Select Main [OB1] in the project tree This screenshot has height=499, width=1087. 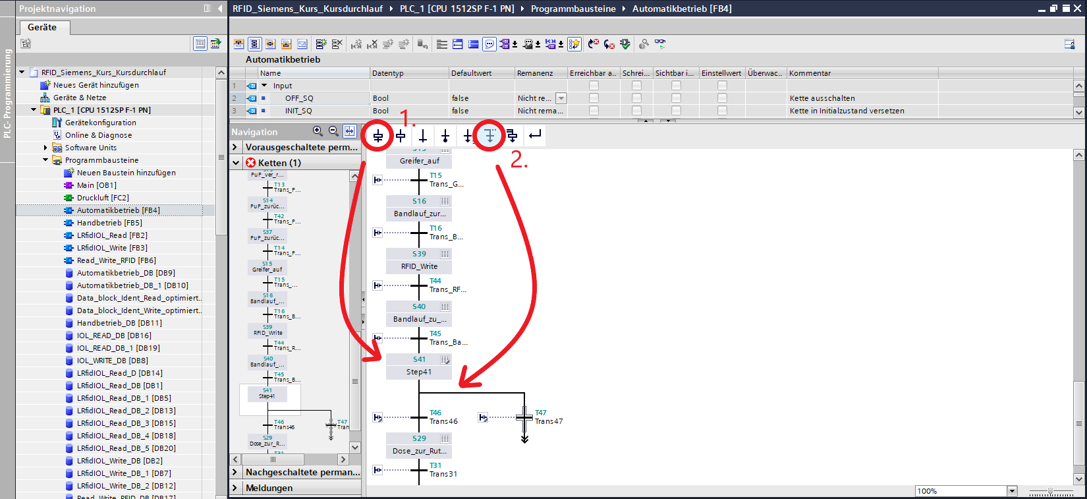pyautogui.click(x=96, y=185)
